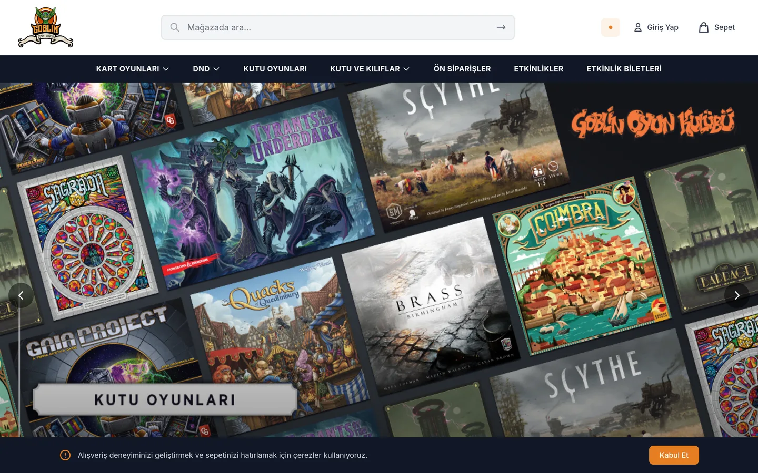Open the ÖN SİPARİŞLER nav item
The height and width of the screenshot is (473, 758).
tap(462, 69)
